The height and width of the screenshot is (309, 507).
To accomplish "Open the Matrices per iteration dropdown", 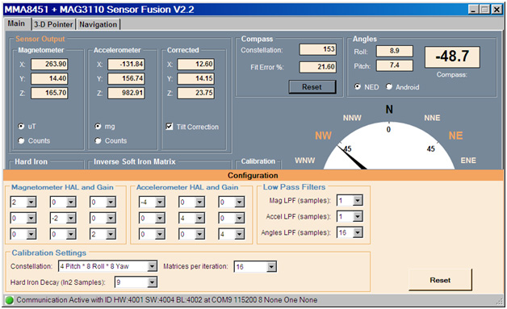I will 271,267.
